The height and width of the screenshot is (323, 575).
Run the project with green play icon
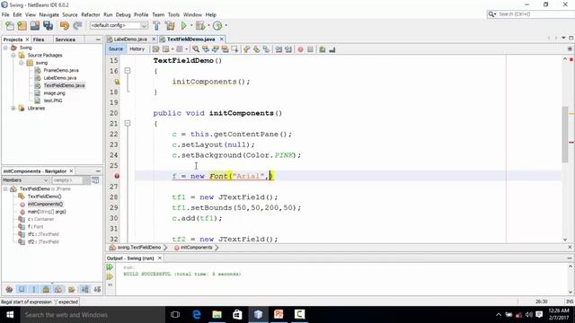pyautogui.click(x=183, y=26)
